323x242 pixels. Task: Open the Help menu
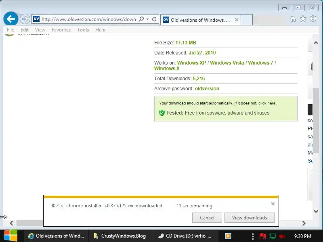point(100,29)
